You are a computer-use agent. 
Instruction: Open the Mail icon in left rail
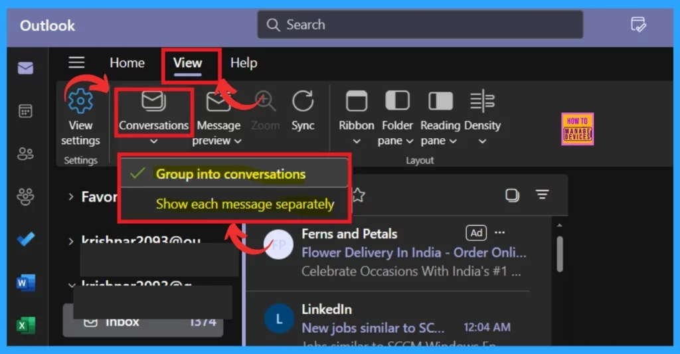(x=26, y=68)
